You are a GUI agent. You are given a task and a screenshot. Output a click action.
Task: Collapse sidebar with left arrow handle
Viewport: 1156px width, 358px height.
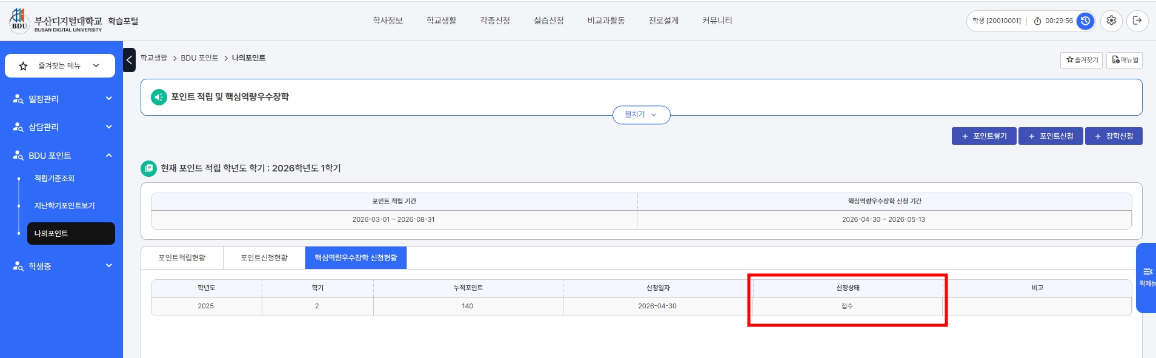pos(129,60)
